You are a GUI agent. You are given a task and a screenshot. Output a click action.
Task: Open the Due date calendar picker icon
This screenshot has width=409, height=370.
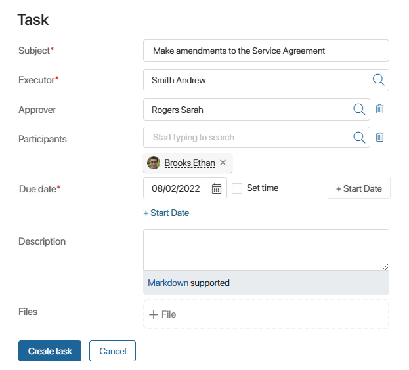point(217,188)
